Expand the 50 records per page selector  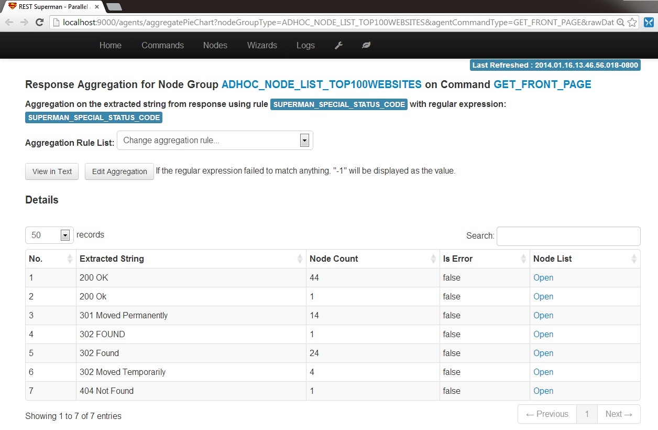(x=49, y=235)
